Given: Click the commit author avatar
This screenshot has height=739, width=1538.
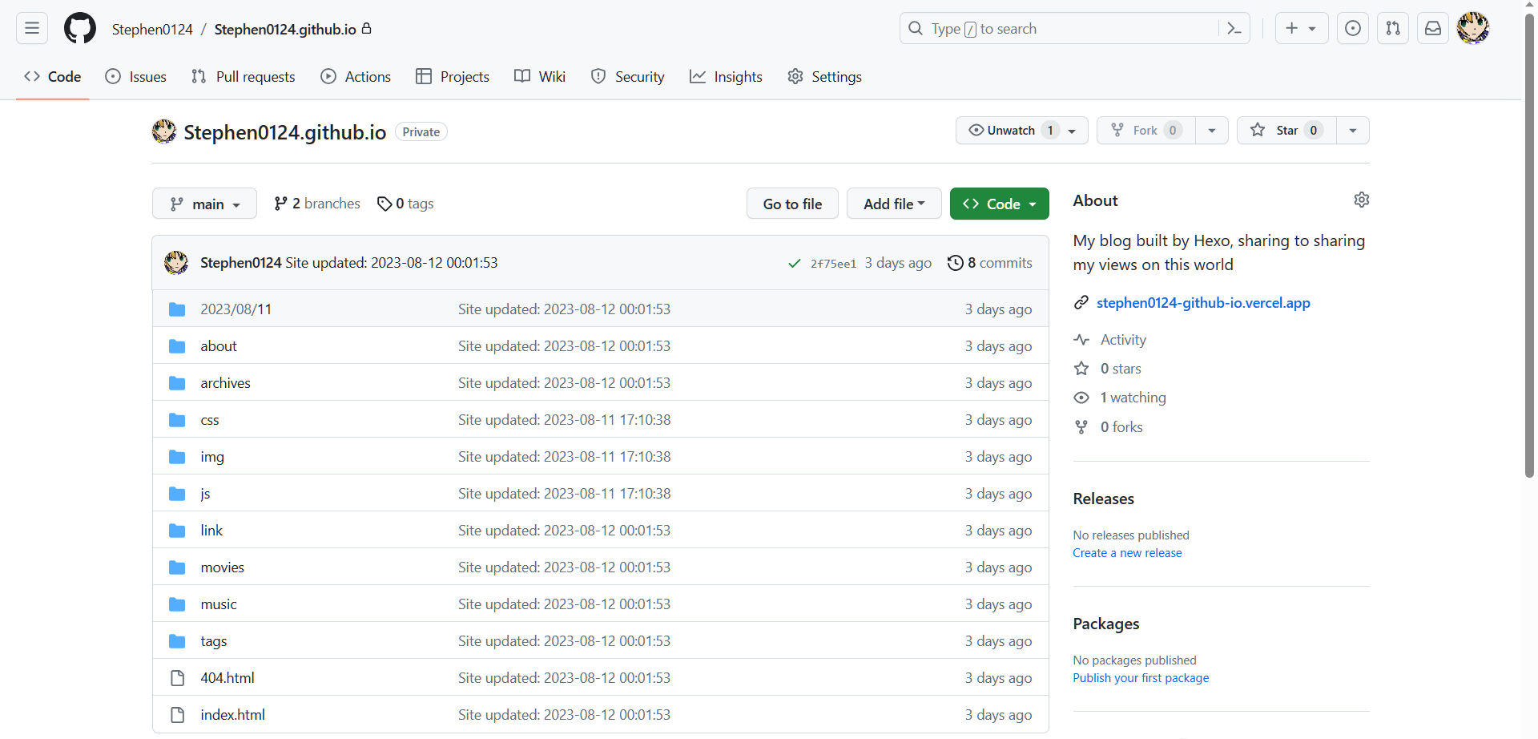Looking at the screenshot, I should pos(176,263).
